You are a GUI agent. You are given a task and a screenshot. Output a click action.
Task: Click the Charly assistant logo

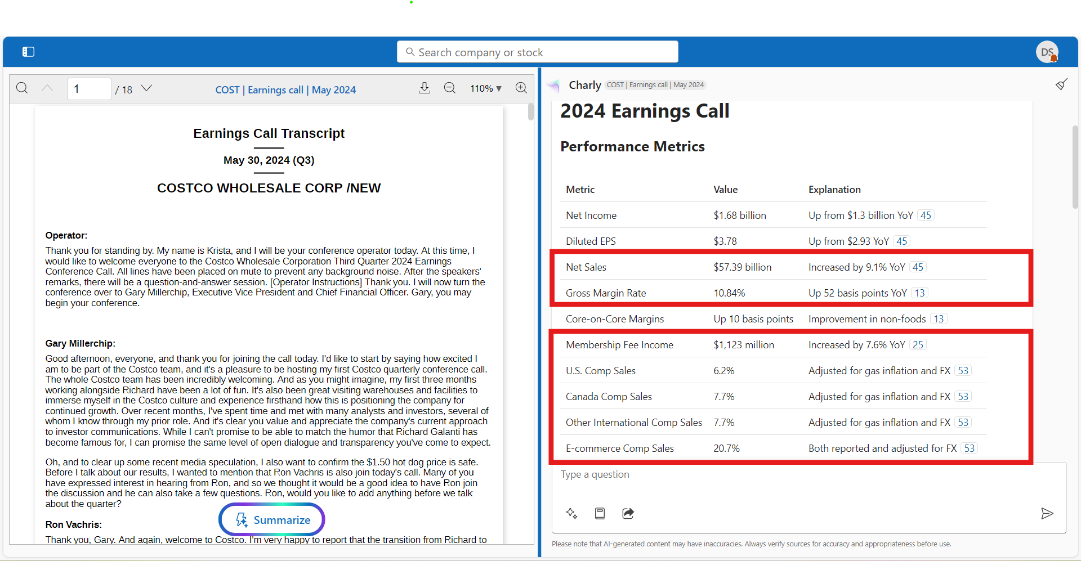tap(554, 86)
